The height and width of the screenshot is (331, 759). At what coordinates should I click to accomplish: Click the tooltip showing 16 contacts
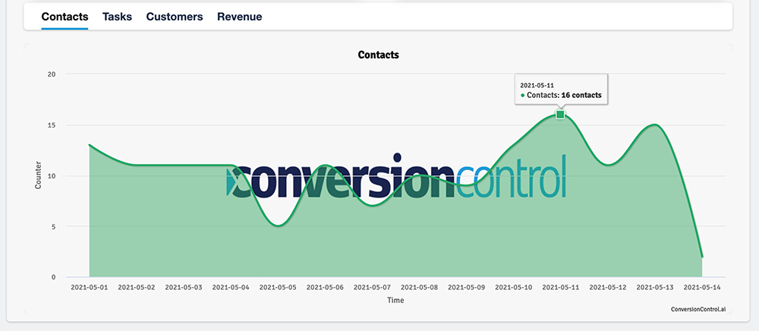pyautogui.click(x=560, y=89)
